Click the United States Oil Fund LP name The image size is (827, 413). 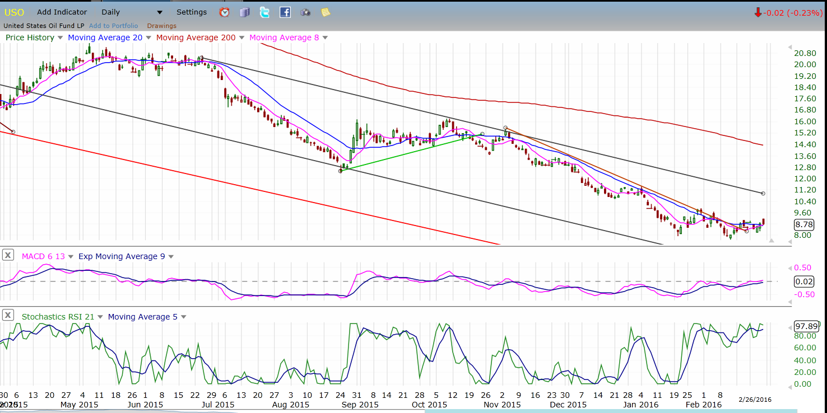[x=44, y=26]
